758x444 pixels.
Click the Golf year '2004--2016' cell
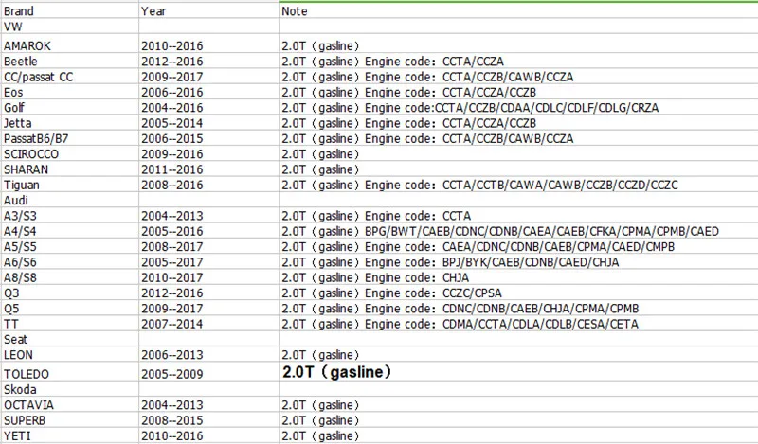click(208, 108)
